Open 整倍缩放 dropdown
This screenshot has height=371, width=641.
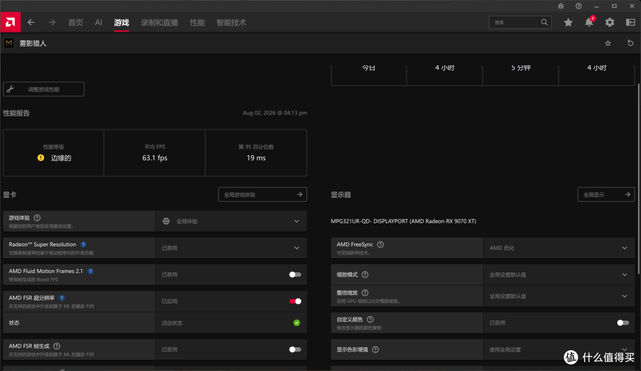(x=559, y=296)
